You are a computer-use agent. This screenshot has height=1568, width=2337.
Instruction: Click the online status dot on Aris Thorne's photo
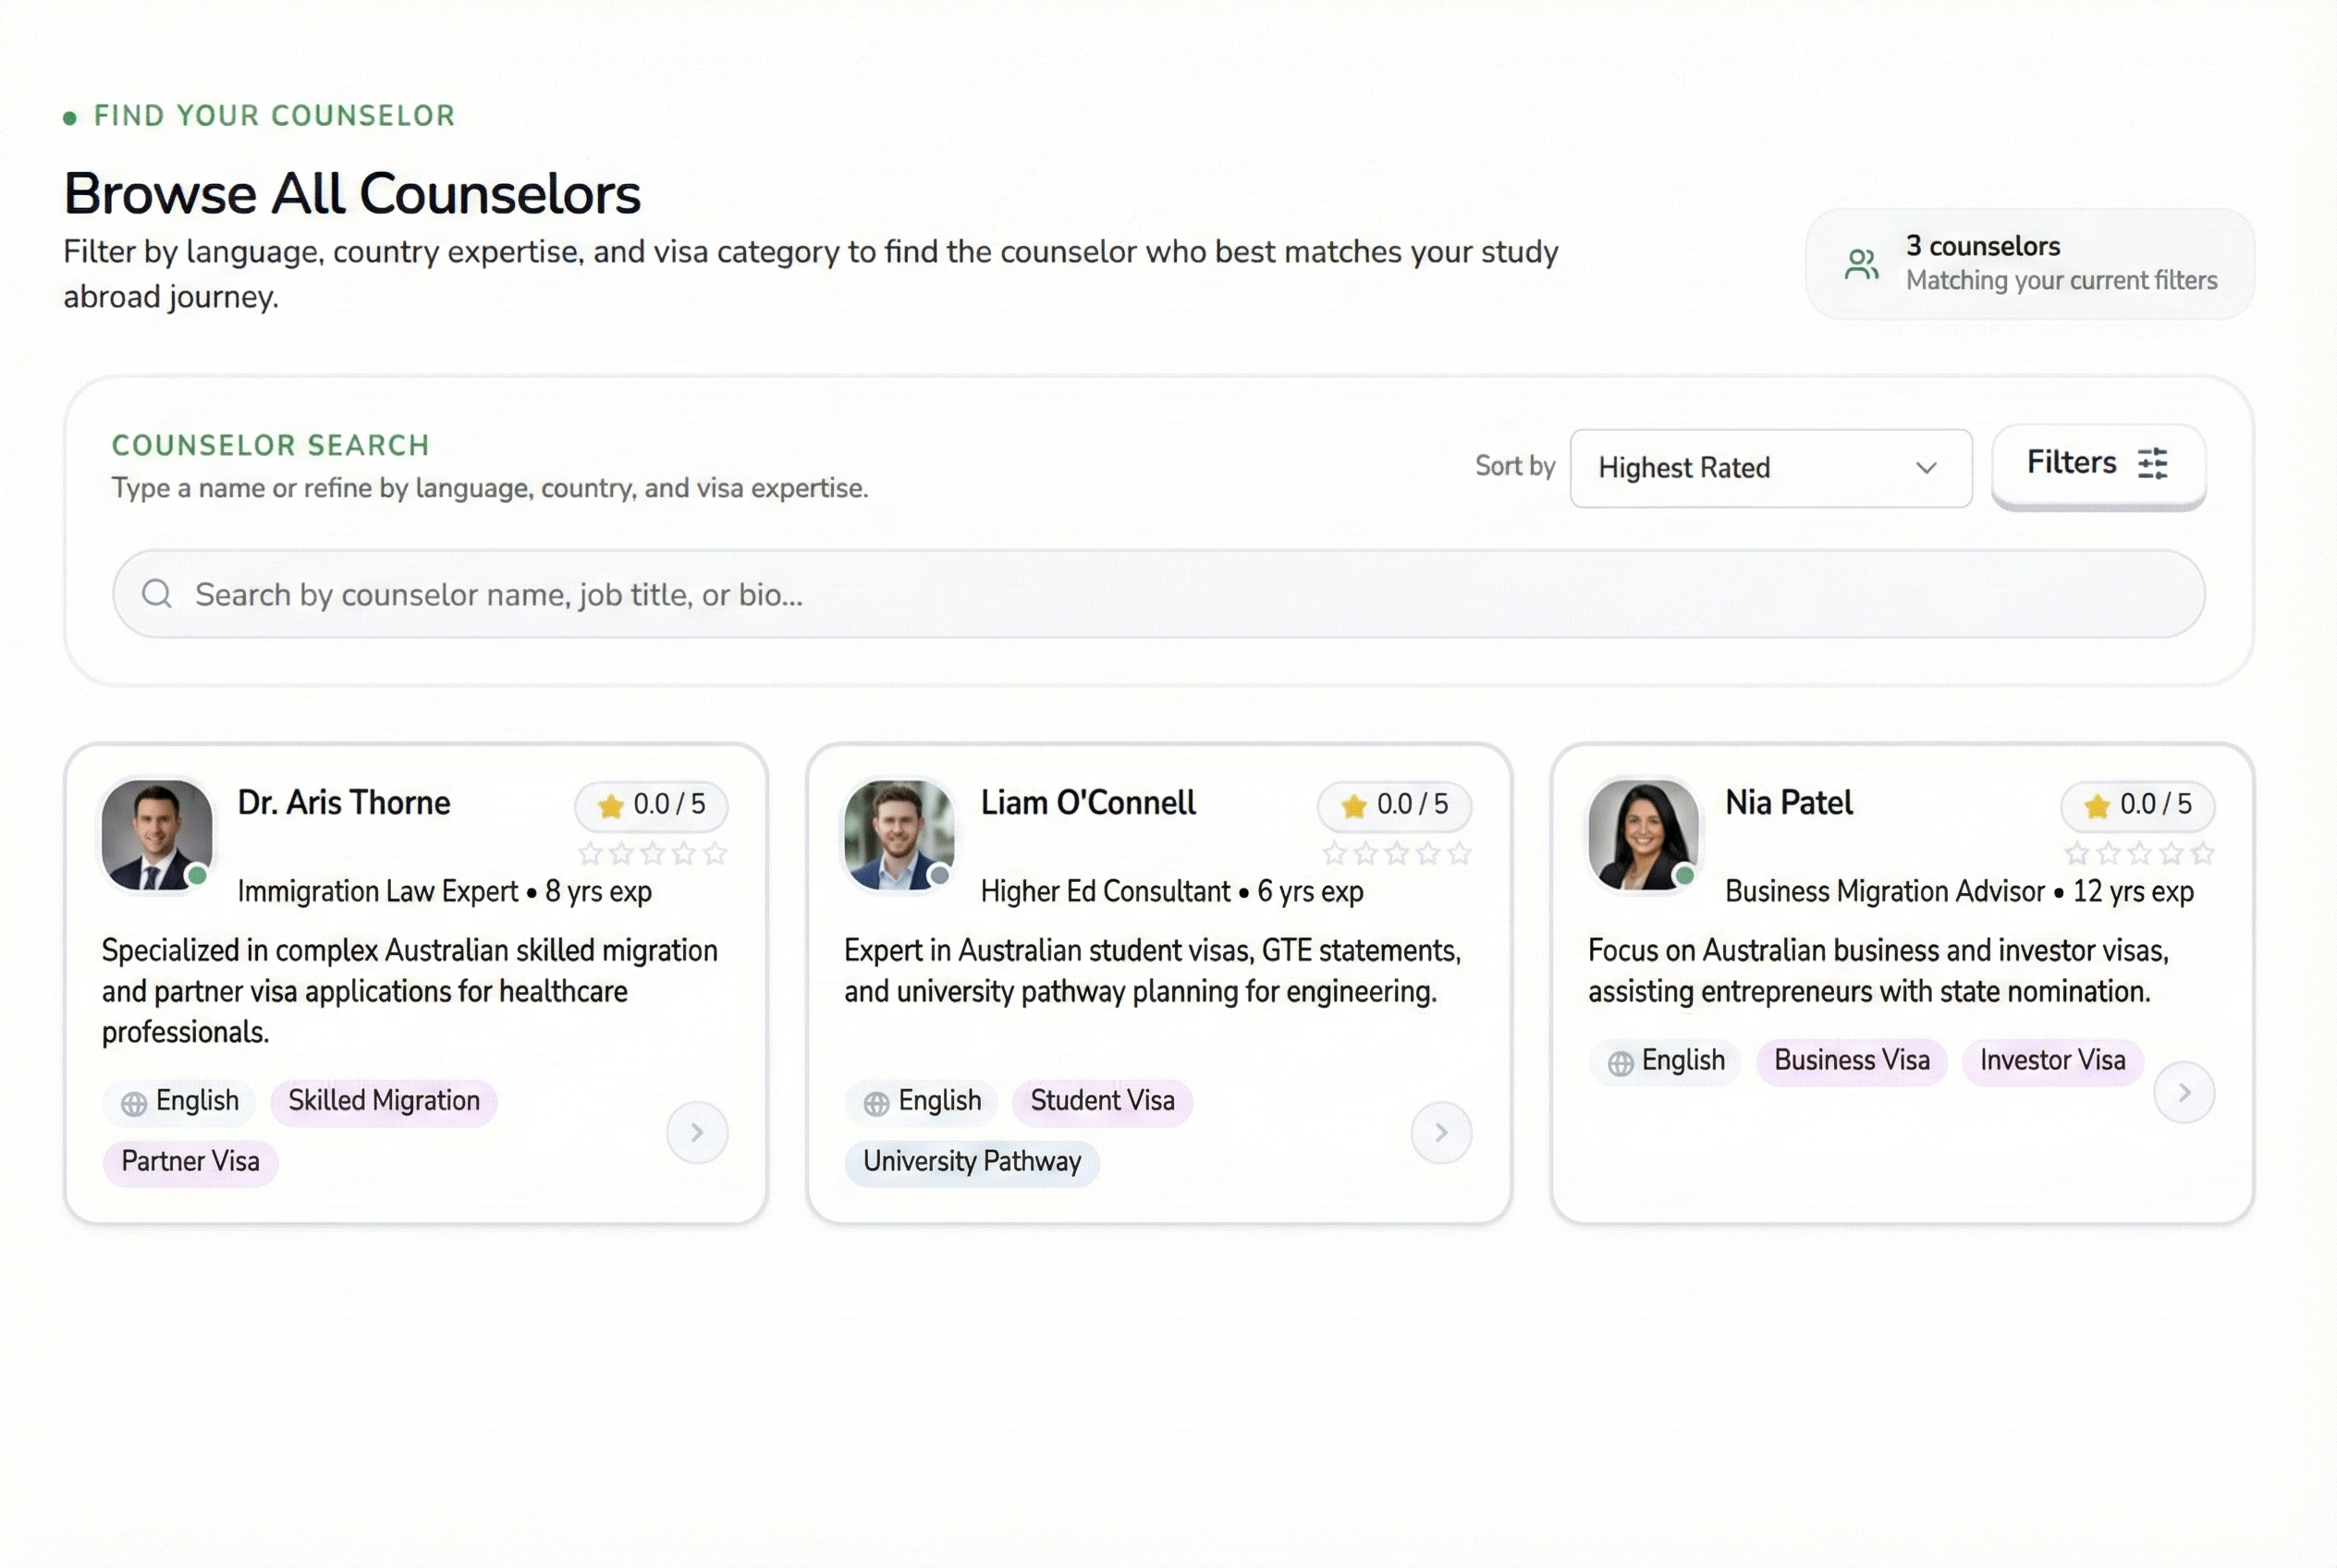coord(198,875)
